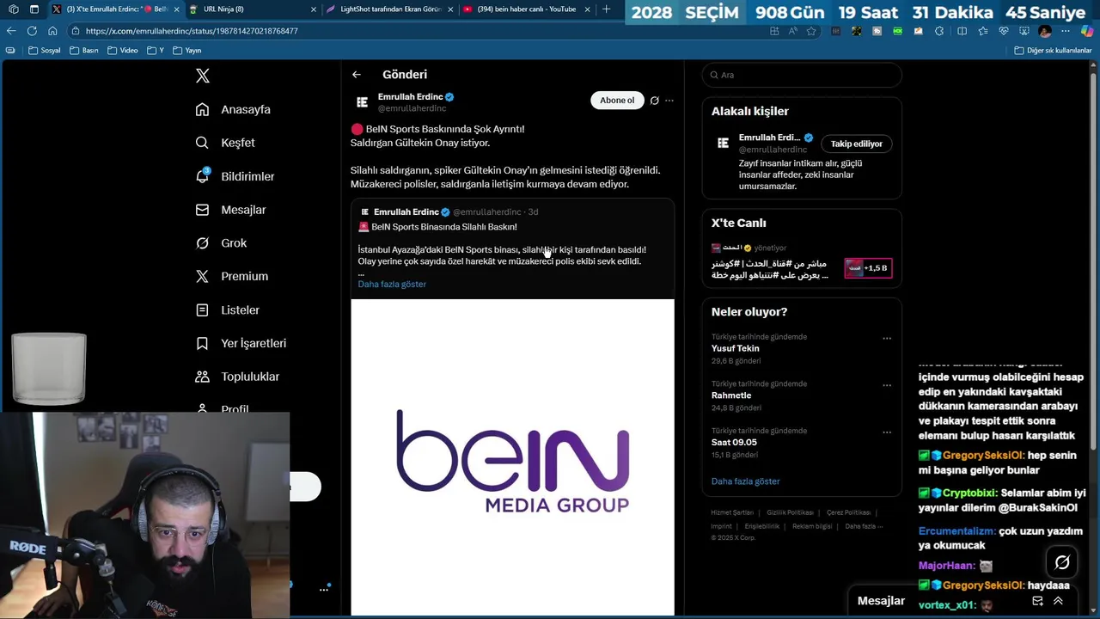Open Topluluklar communities
Screen dimensions: 1100x619
coord(238,377)
